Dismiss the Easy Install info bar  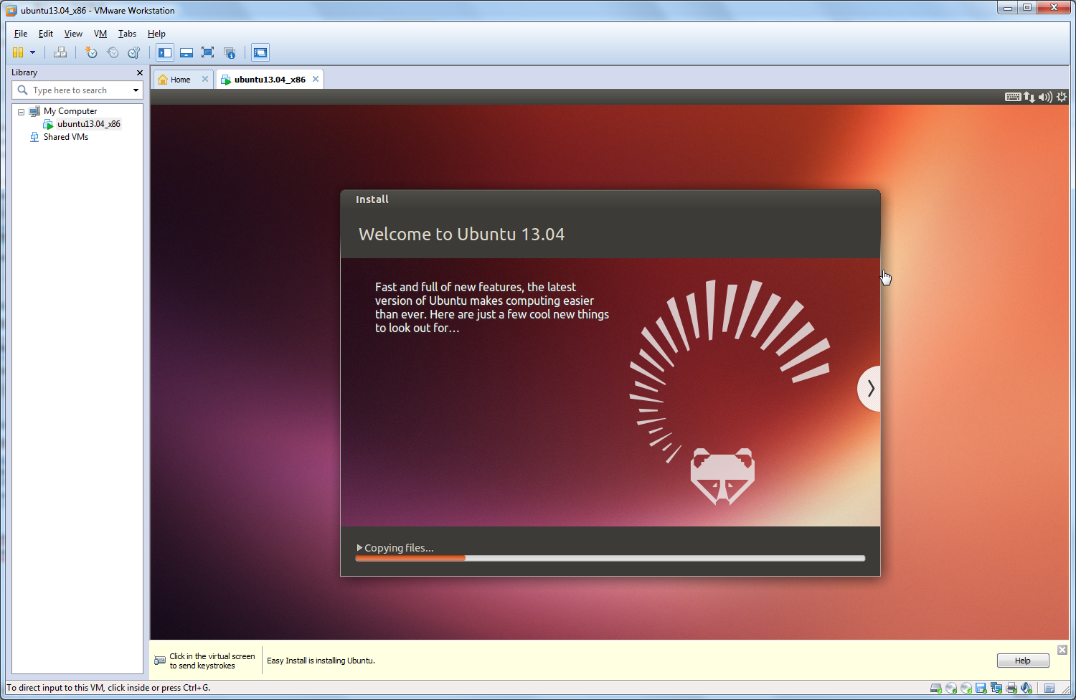1062,650
